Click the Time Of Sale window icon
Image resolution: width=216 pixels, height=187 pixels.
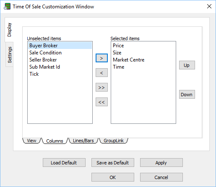(7, 6)
